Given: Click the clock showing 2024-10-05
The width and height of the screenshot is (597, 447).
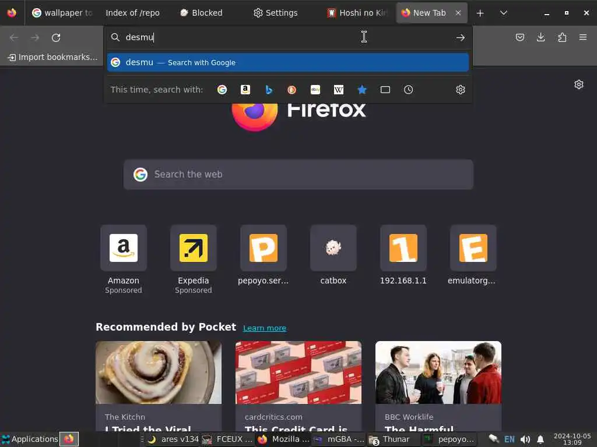Looking at the screenshot, I should click(573, 439).
